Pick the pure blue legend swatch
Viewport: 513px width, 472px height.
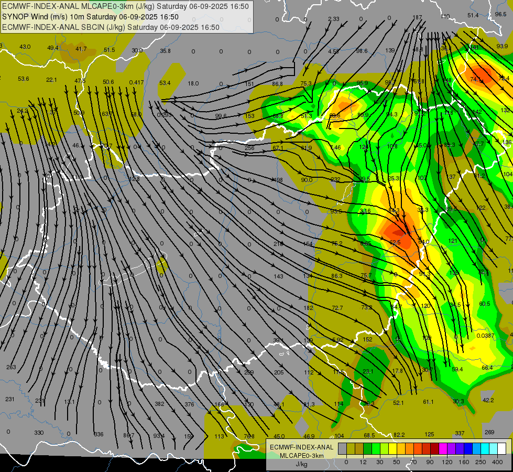(468, 449)
